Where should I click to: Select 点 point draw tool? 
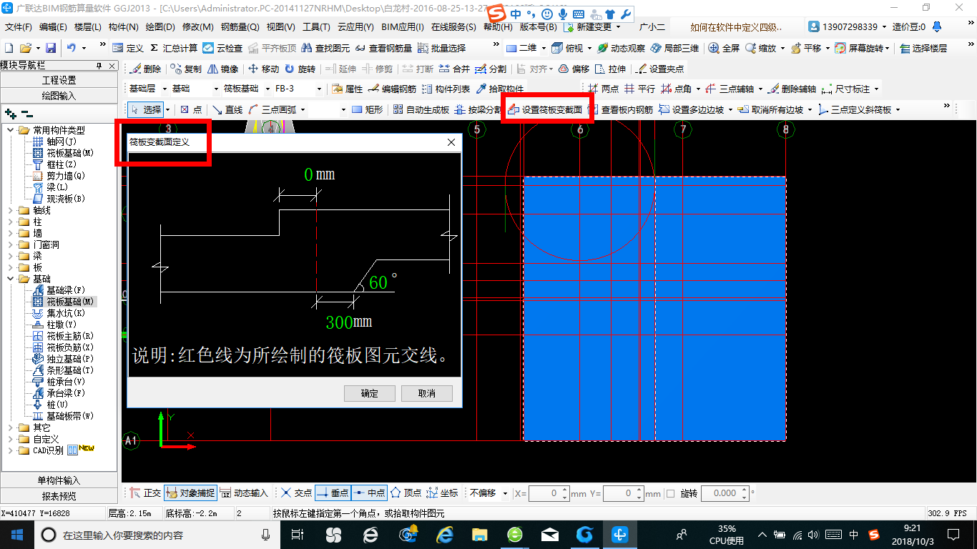(191, 109)
